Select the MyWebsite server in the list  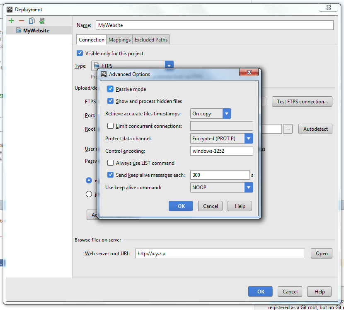(39, 31)
